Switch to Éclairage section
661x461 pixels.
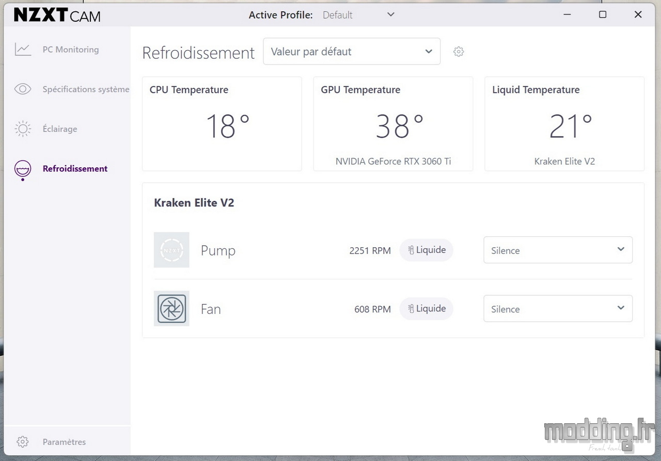pos(60,129)
